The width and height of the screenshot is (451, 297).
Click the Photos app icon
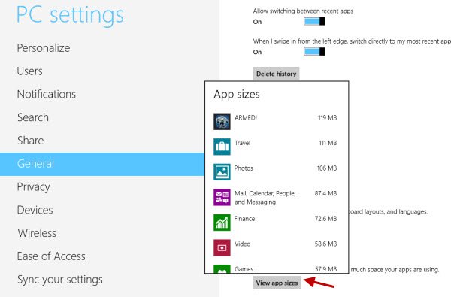point(222,172)
